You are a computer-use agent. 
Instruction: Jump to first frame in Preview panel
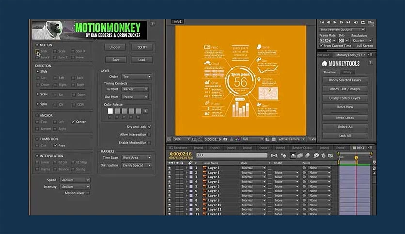pos(322,22)
